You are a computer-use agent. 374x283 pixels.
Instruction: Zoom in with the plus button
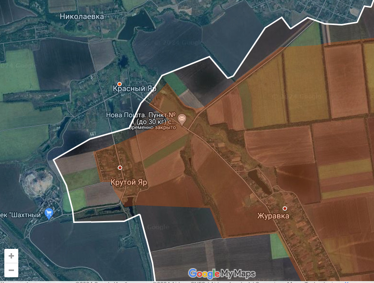11,256
